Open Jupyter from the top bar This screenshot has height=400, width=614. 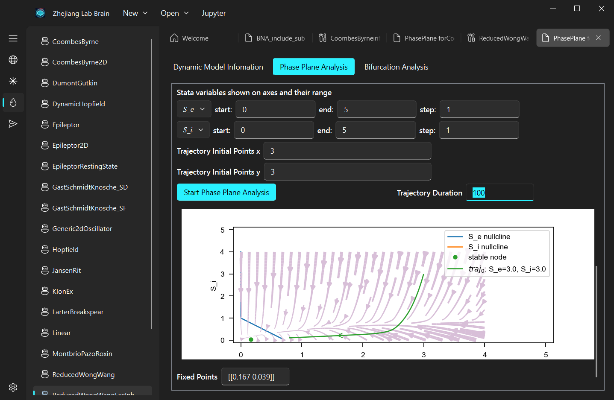point(214,13)
